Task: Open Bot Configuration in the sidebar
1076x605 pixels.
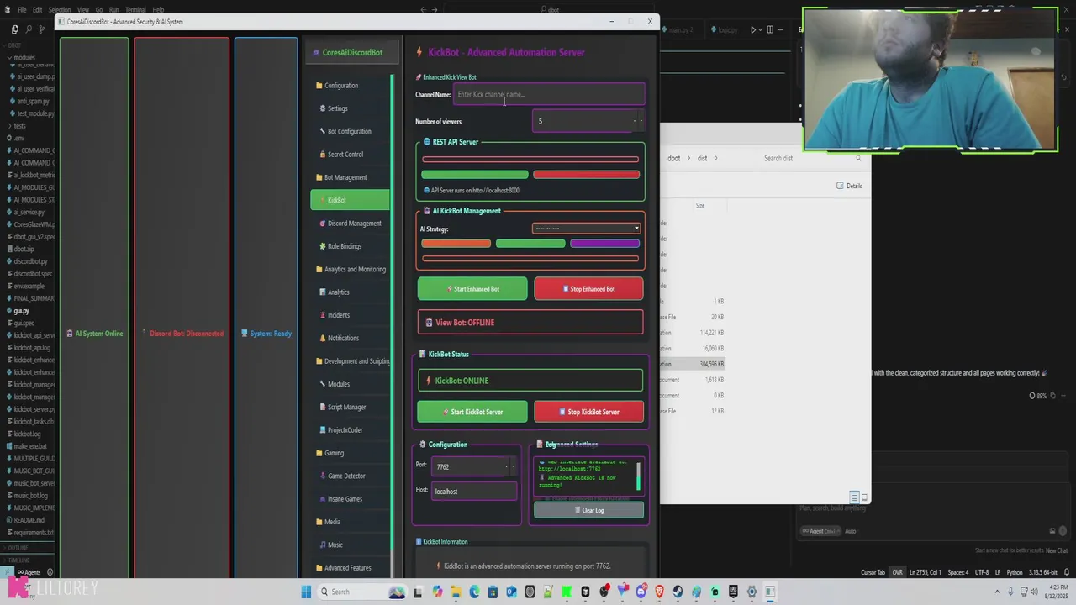Action: click(x=349, y=131)
